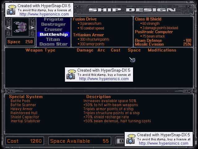Click the ship picture thumbnail
Viewport: 198px width, 149px height.
(21, 27)
